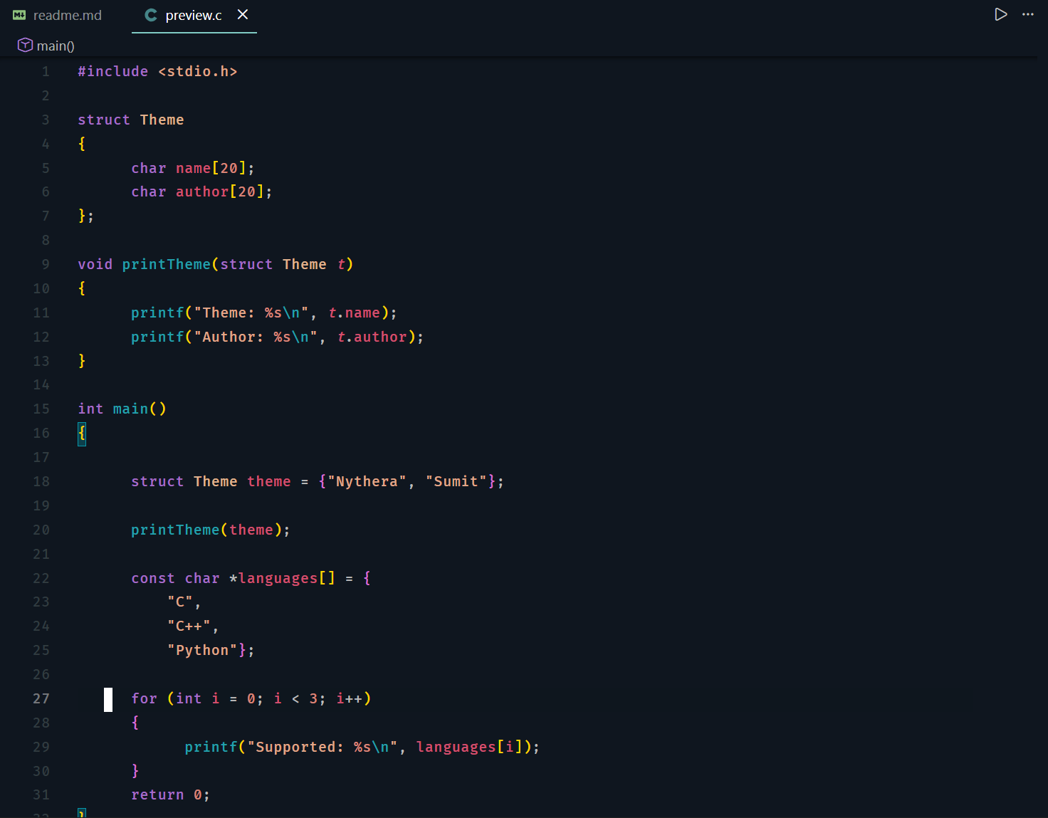Click the string "C++"
The width and height of the screenshot is (1048, 818).
click(189, 626)
